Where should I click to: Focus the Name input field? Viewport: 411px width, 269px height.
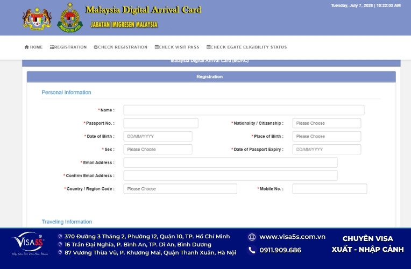pos(244,110)
